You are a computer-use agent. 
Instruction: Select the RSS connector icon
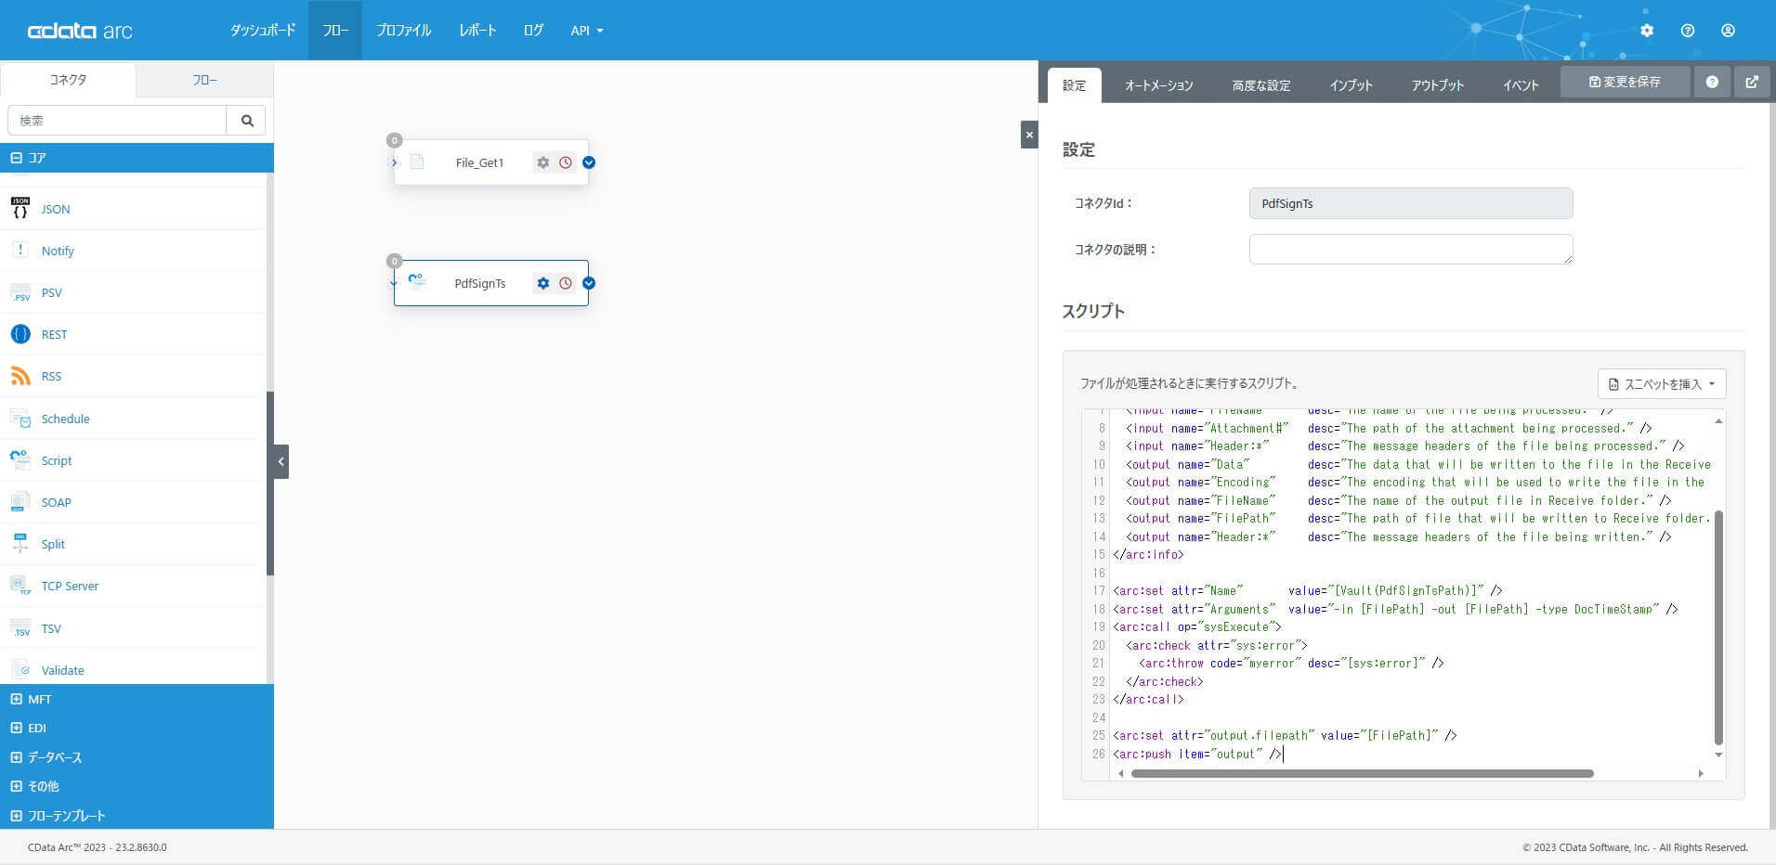point(20,376)
